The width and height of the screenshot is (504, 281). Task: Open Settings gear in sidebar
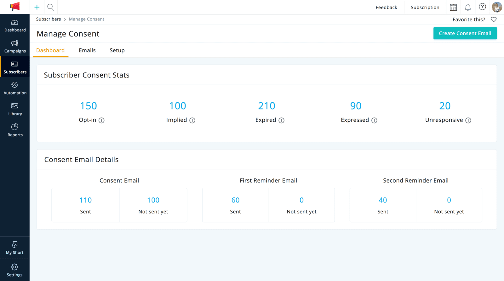[15, 270]
